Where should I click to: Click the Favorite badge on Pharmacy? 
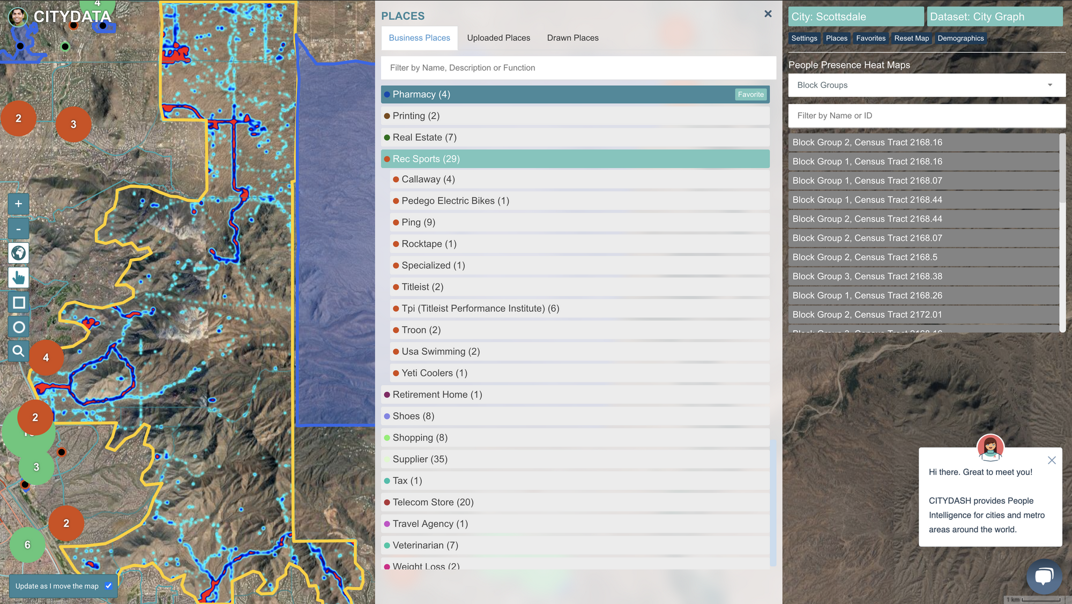pos(750,94)
